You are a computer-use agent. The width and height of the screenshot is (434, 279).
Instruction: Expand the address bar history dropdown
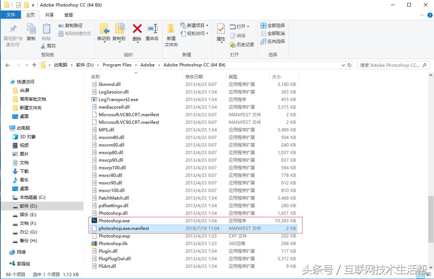[x=343, y=65]
